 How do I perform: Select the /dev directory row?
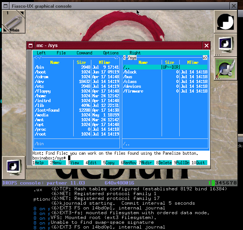coord(77,82)
